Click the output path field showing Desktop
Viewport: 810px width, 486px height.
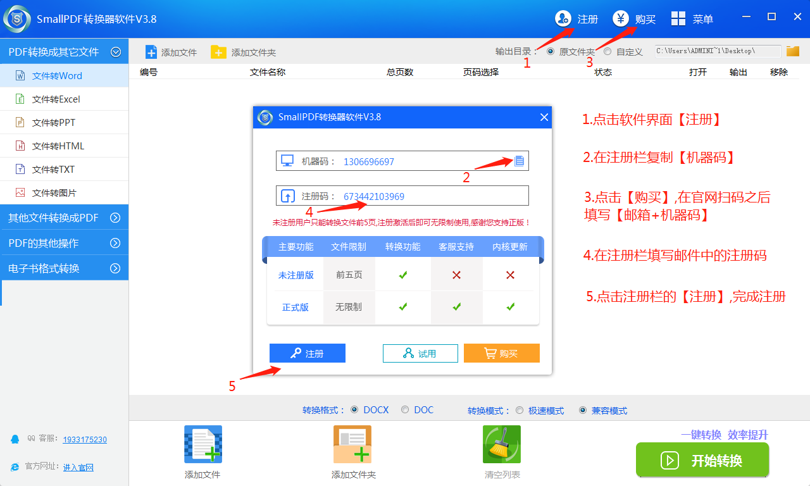click(718, 51)
